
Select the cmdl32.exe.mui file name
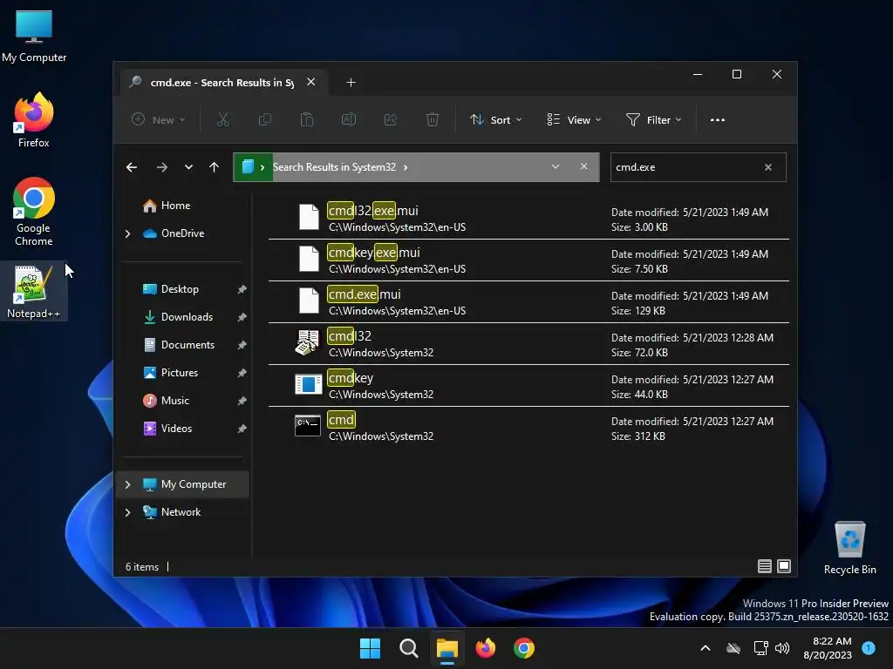click(372, 211)
